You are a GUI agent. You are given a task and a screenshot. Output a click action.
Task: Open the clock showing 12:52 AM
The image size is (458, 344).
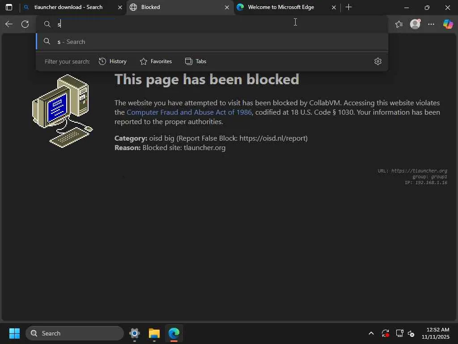point(436,333)
